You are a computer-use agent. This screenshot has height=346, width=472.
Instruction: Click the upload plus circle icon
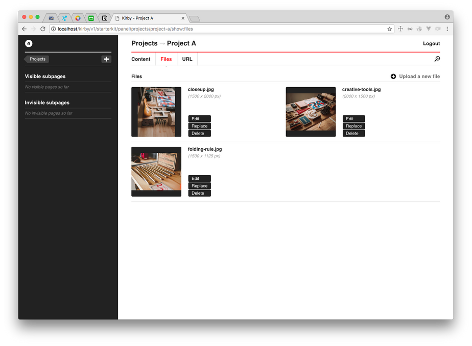393,76
